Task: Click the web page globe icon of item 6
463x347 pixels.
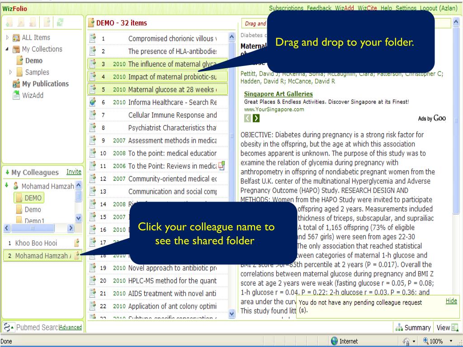Action: tap(93, 102)
